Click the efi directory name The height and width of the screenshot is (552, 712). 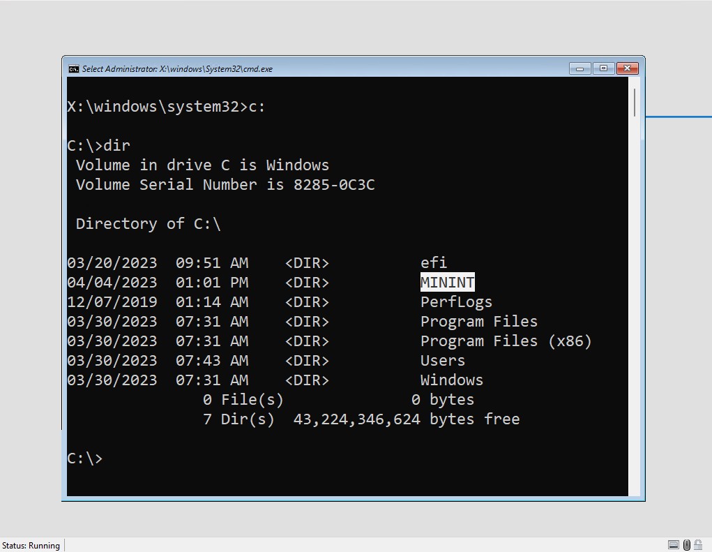pos(434,262)
